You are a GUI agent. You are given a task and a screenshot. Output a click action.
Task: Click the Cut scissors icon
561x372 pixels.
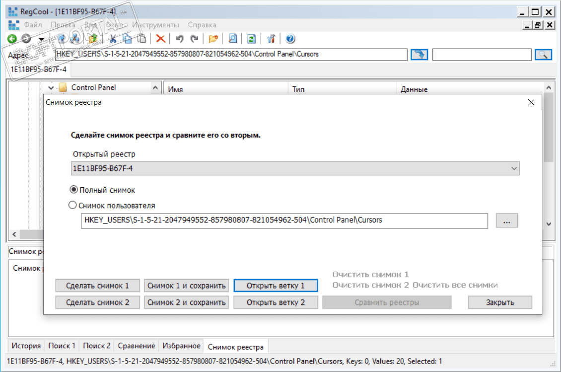[113, 39]
